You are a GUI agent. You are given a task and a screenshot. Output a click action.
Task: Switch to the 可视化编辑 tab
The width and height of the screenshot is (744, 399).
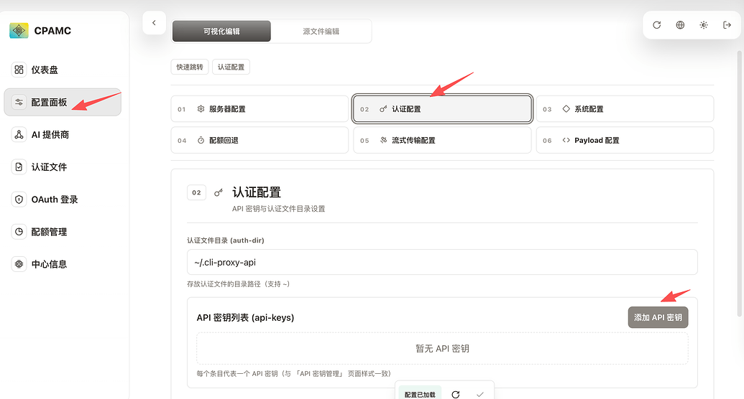(221, 32)
